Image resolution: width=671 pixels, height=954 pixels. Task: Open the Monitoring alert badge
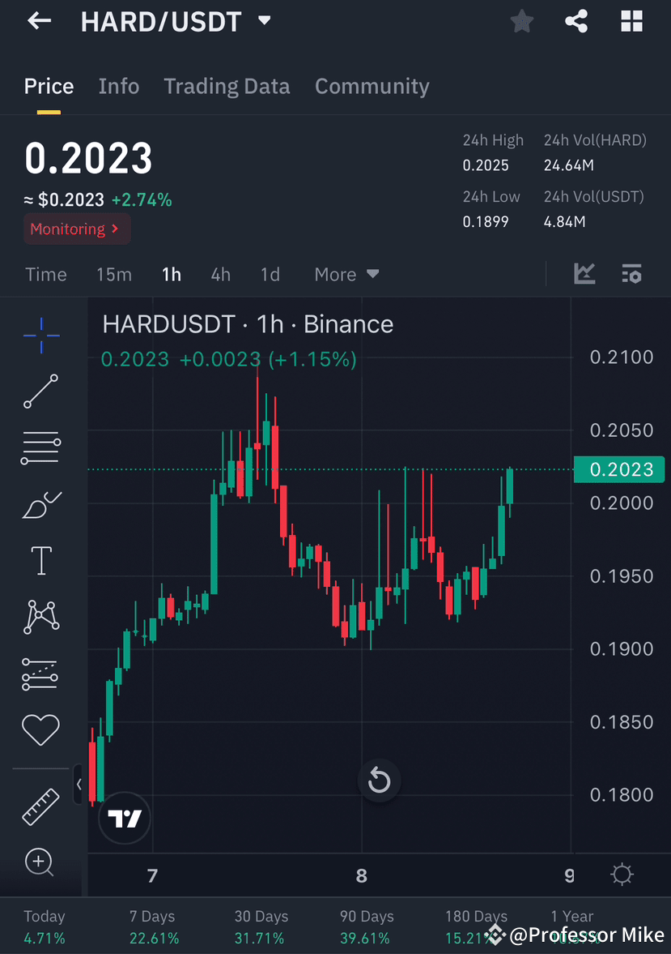tap(76, 229)
